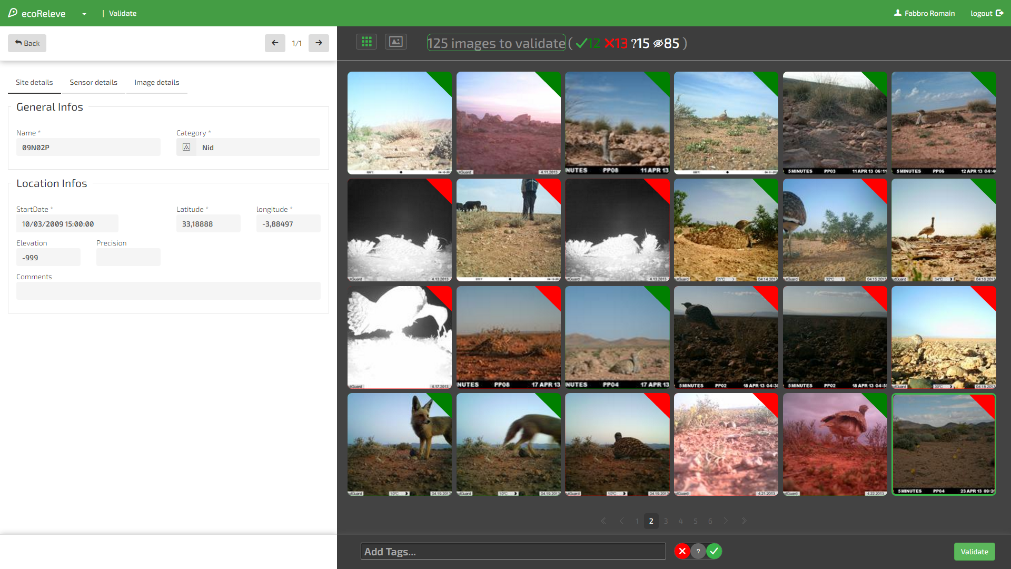Go to next page with right pagination arrow
The width and height of the screenshot is (1011, 569).
[x=726, y=521]
